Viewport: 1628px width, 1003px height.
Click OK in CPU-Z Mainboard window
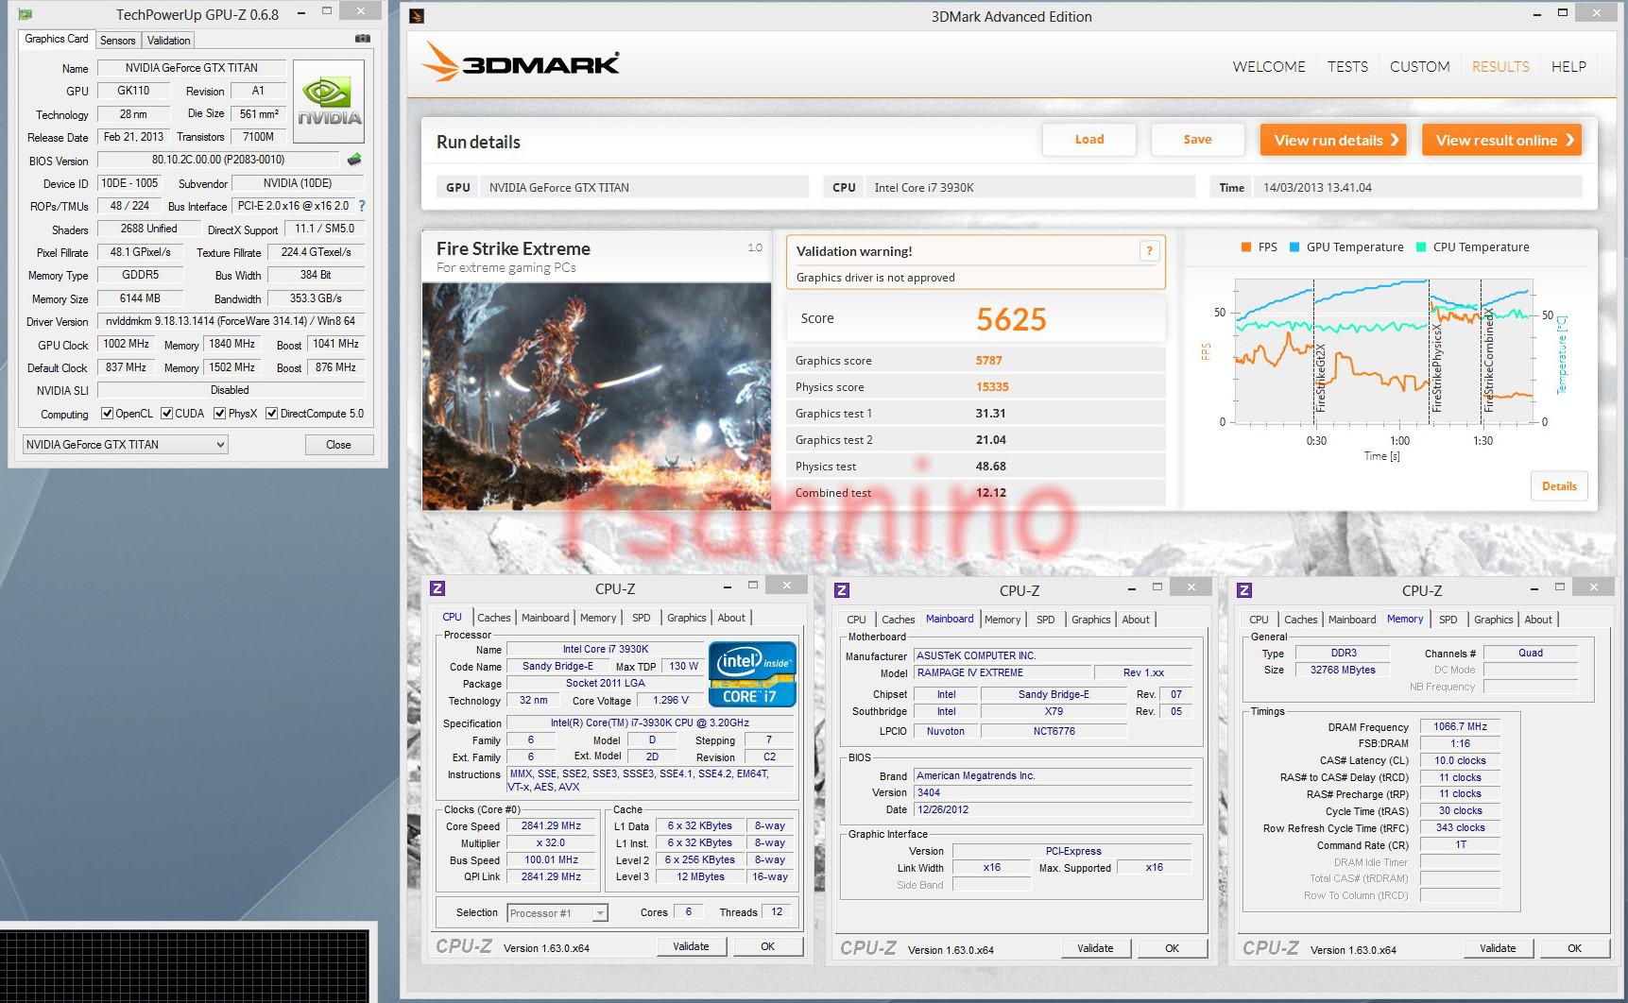[x=1172, y=948]
